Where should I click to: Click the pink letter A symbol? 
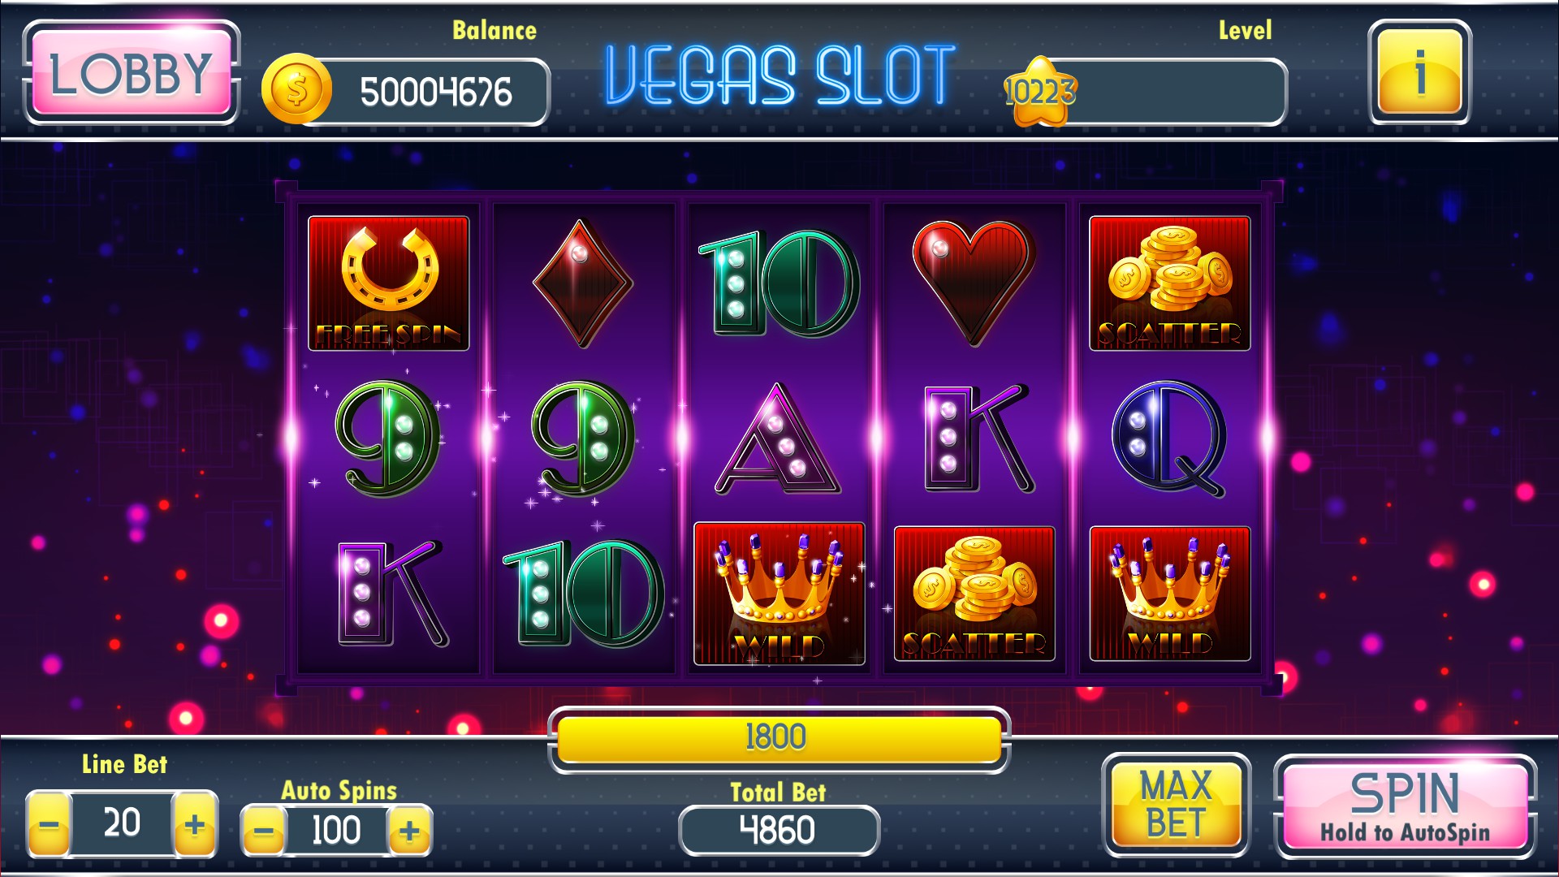pos(778,439)
